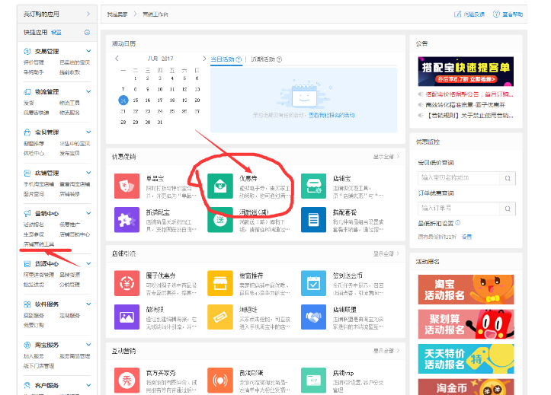The height and width of the screenshot is (395, 551).
Task: Click the 店铺管理 shop icon
Action: pos(27,173)
